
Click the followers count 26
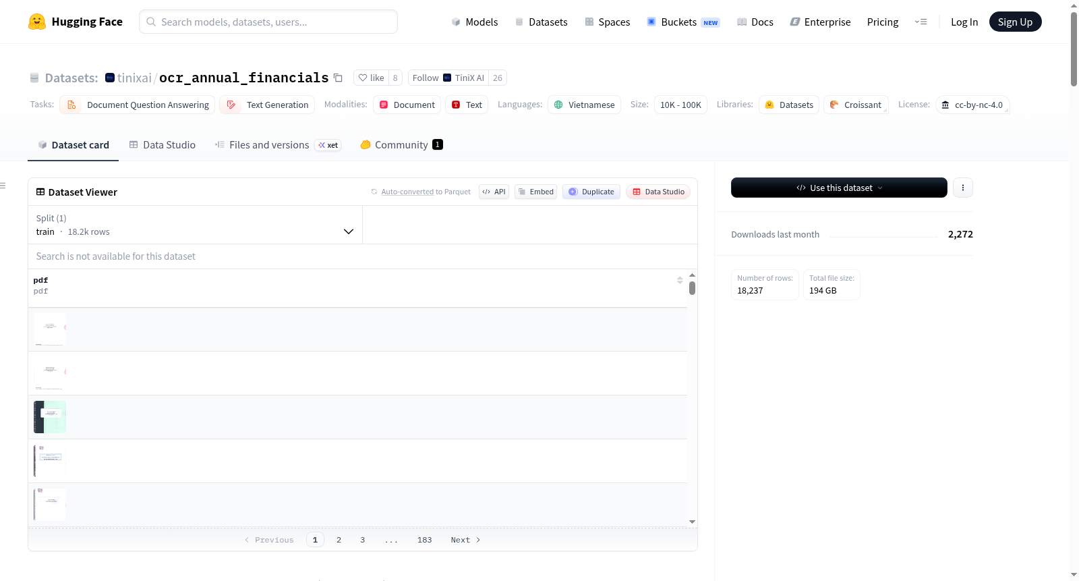[x=498, y=78]
